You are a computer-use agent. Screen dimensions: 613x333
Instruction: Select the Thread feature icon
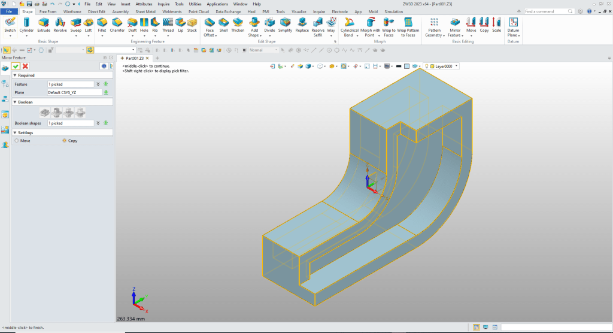[x=168, y=24]
